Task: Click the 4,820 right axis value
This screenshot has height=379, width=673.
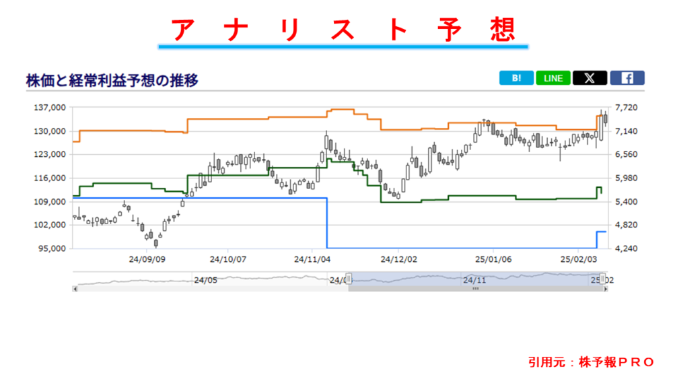Action: point(626,224)
